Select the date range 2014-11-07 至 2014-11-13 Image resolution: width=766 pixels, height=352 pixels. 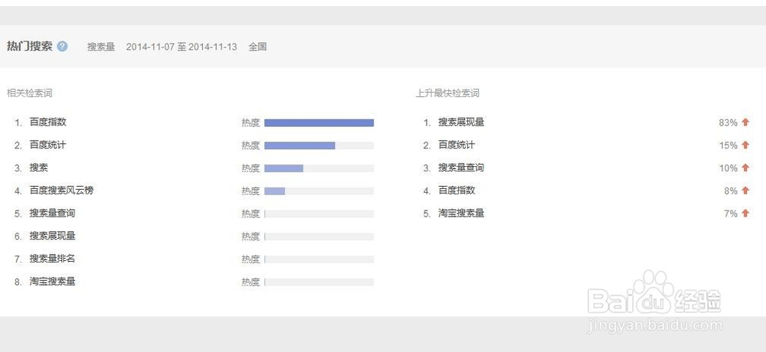point(182,47)
